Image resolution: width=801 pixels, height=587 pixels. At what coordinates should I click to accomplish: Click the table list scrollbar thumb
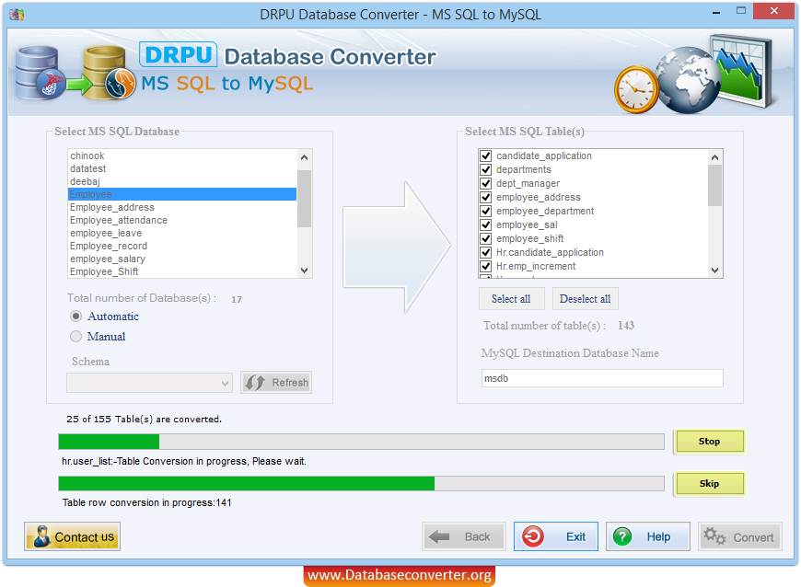(715, 186)
